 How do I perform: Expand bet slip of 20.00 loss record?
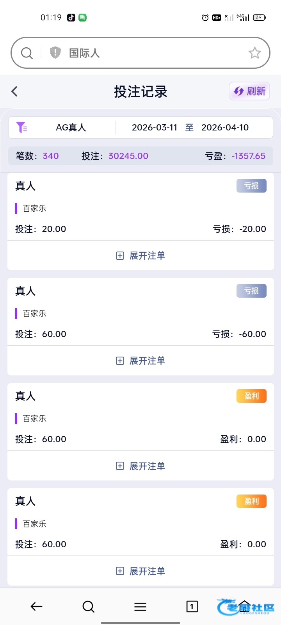[140, 255]
